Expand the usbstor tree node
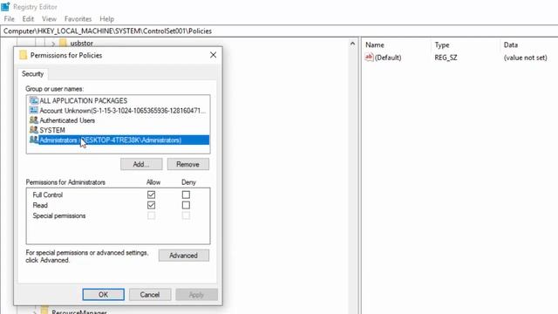 point(53,44)
